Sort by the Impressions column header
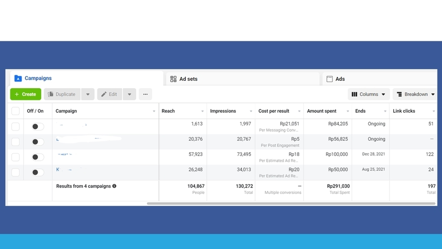 (223, 111)
